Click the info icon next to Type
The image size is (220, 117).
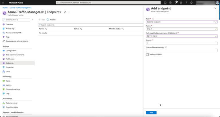(x=153, y=19)
